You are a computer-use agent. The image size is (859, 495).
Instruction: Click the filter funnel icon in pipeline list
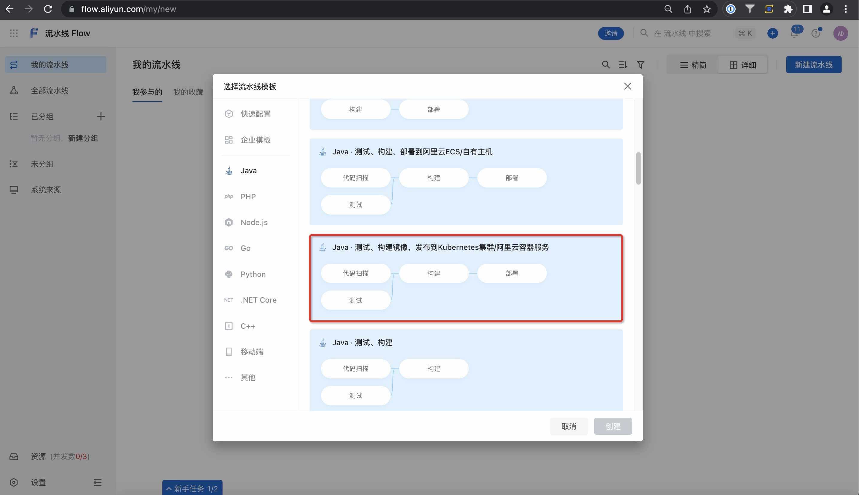click(x=641, y=65)
